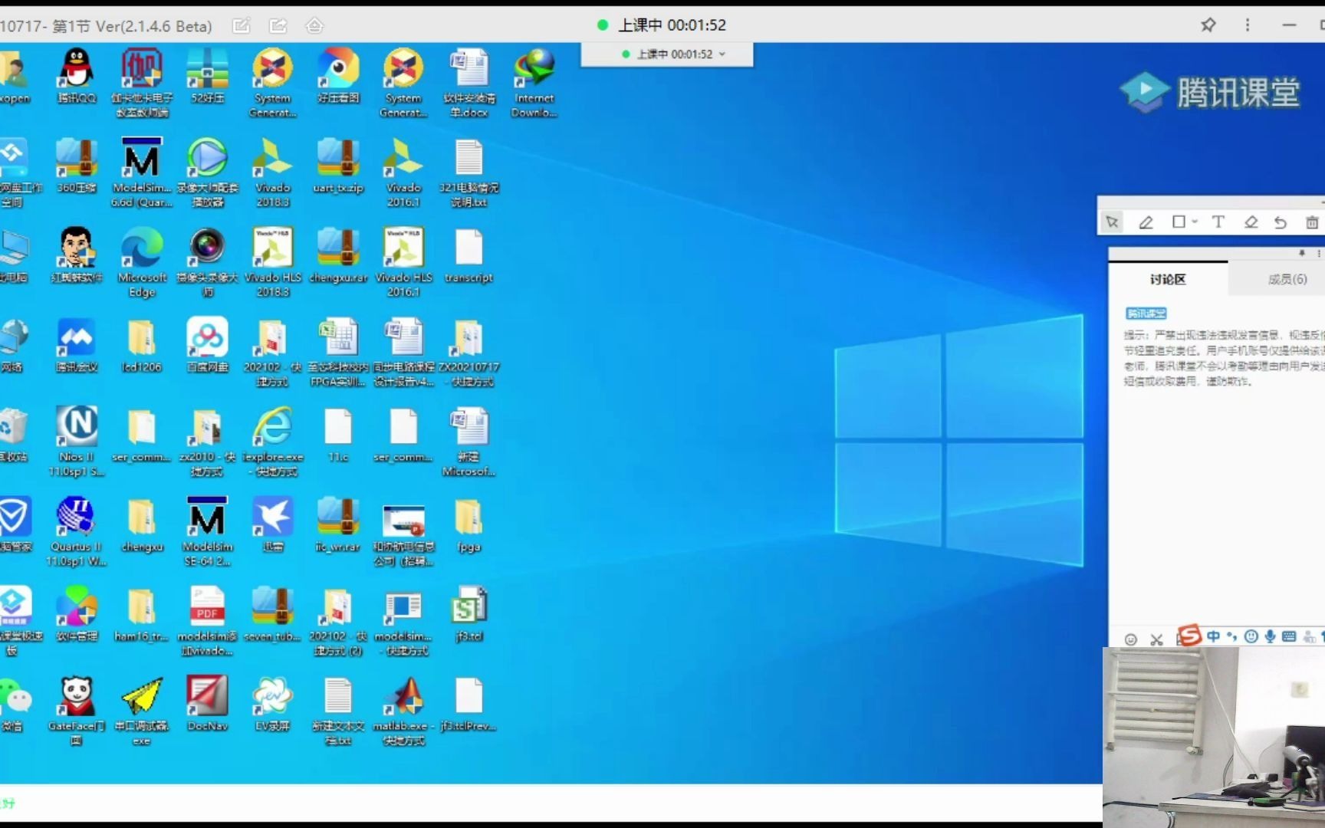
Task: Undo the last annotation
Action: pos(1280,222)
